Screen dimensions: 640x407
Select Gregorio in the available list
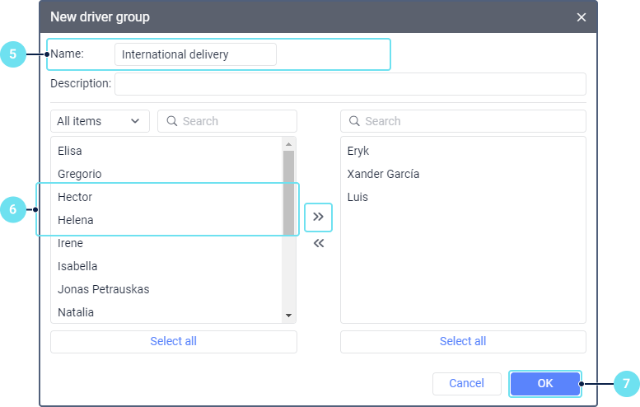tap(80, 174)
